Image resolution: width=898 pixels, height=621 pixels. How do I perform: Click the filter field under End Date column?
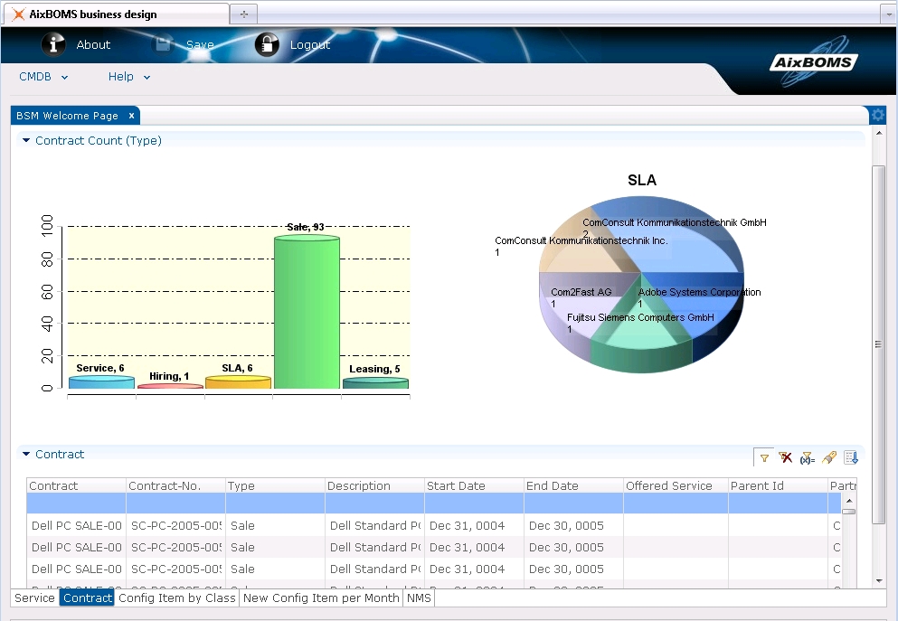(573, 503)
